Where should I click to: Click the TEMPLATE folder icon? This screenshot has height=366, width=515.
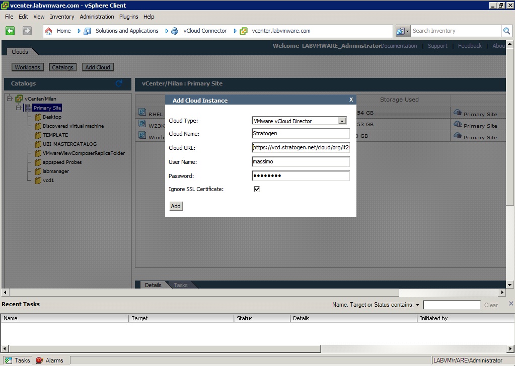tap(38, 135)
